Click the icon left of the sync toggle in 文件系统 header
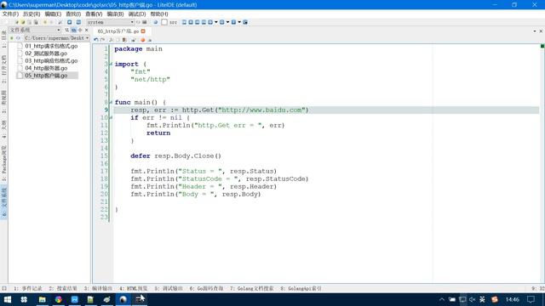Screen dimensions: 545x306 point(66,31)
